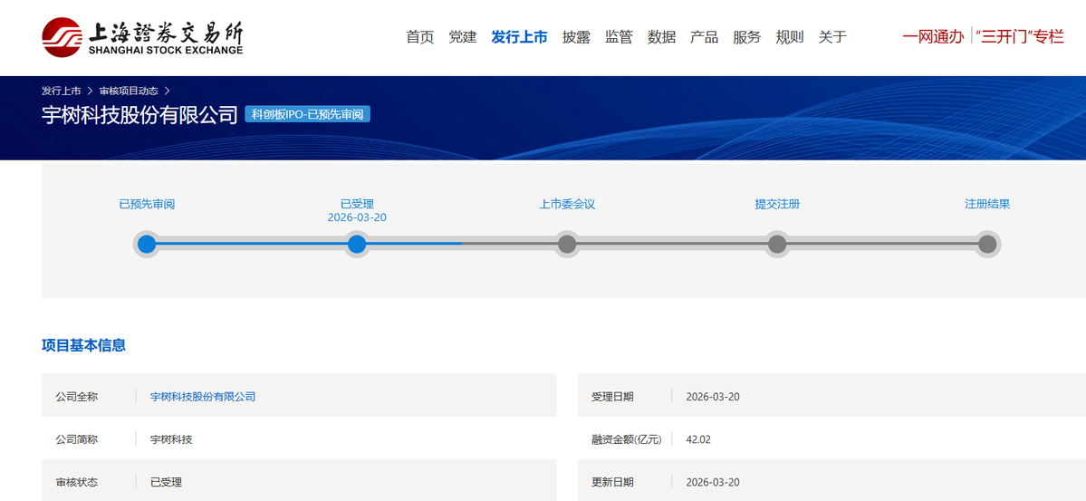The height and width of the screenshot is (501, 1086).
Task: Click the 已预先审阅 progress step circle
Action: pyautogui.click(x=147, y=244)
